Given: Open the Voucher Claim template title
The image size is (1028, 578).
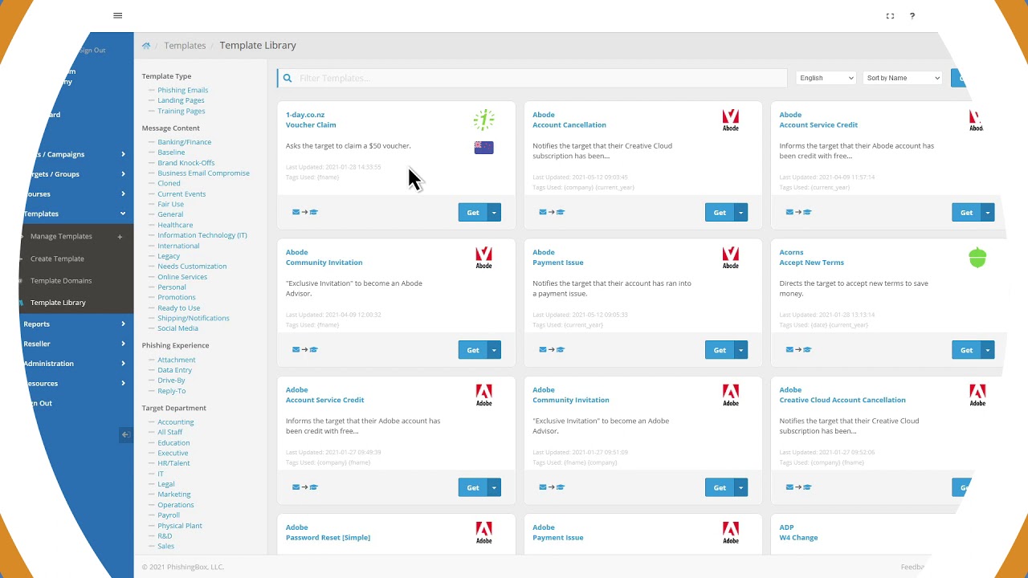Looking at the screenshot, I should 311,125.
